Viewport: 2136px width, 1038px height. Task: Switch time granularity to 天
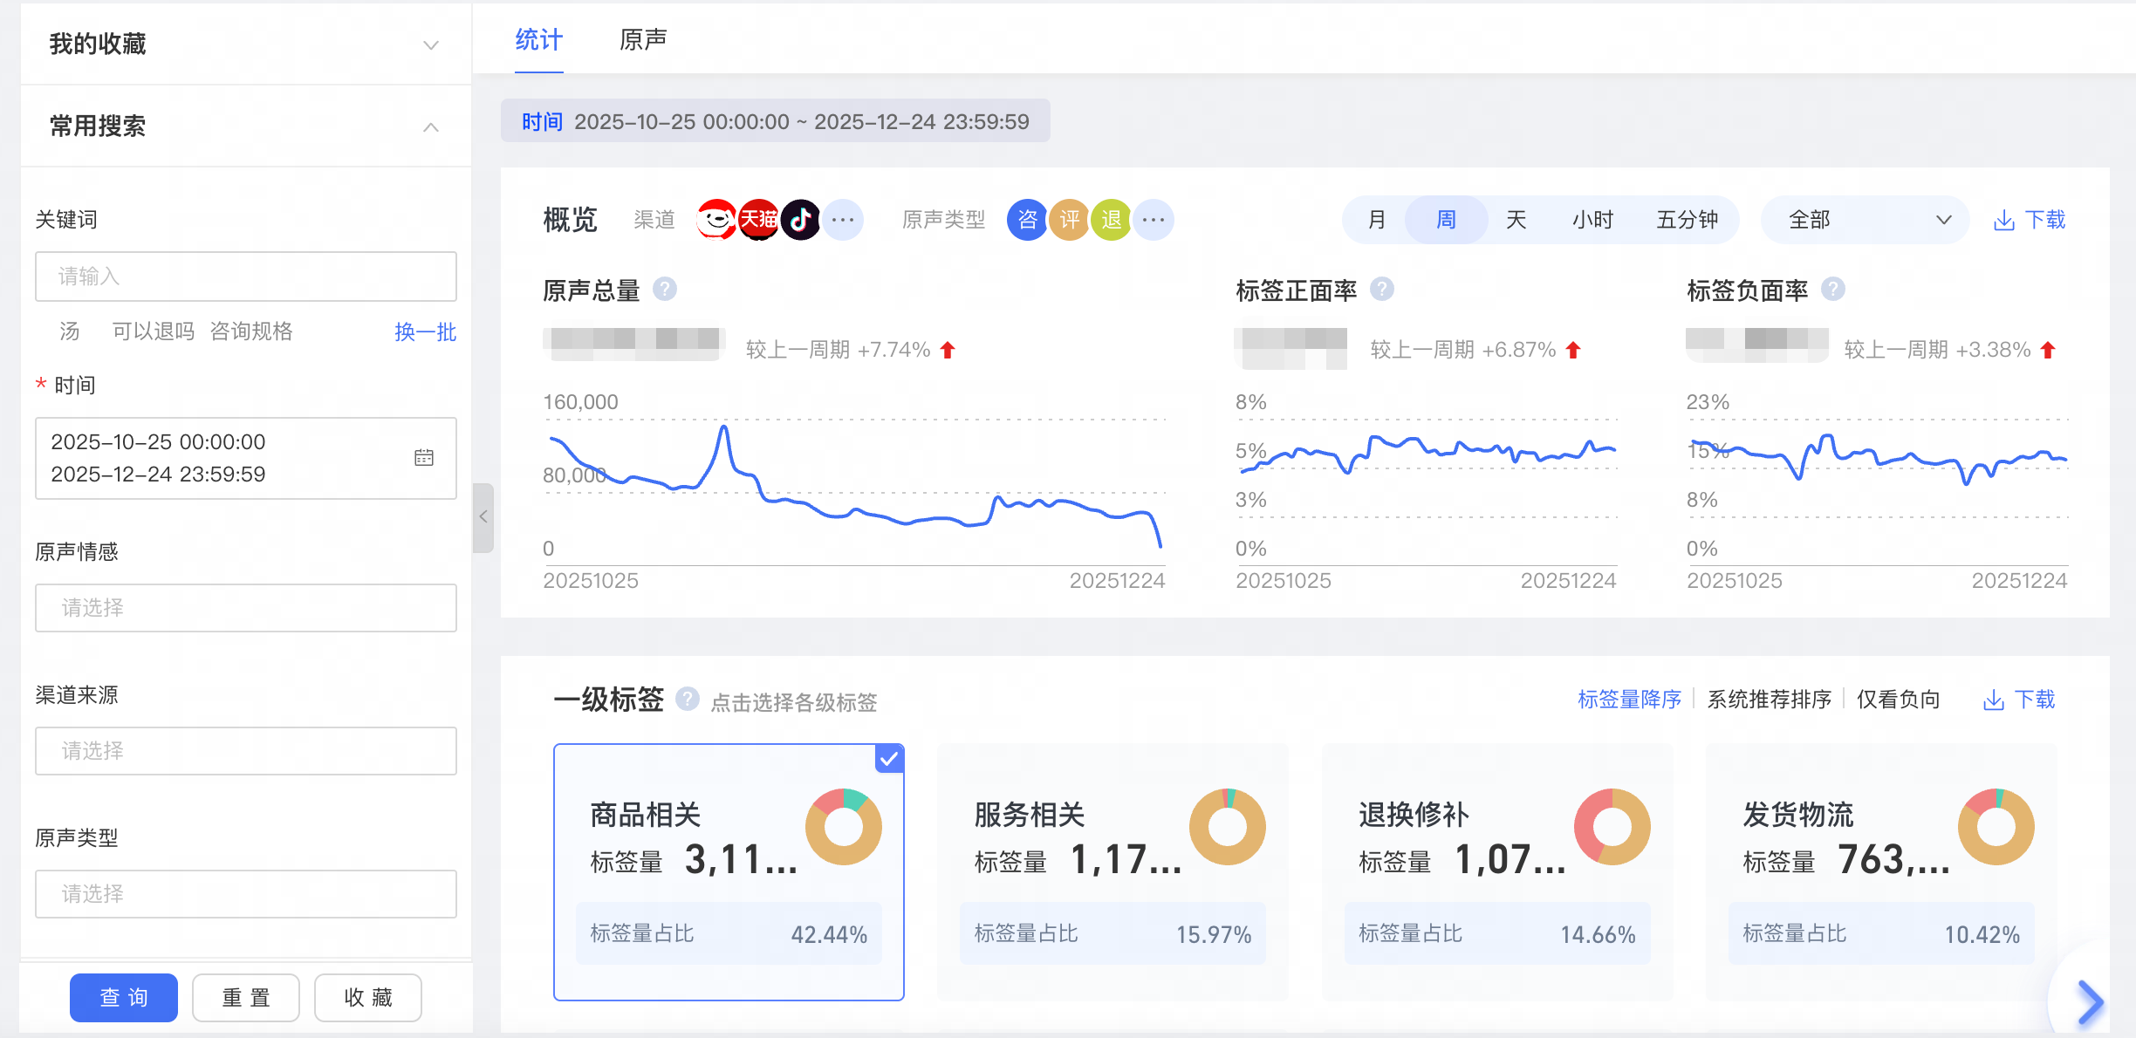pyautogui.click(x=1516, y=220)
